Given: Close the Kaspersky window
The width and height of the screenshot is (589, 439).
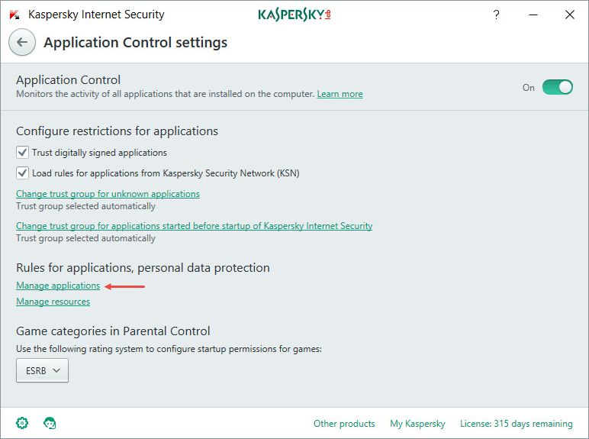Looking at the screenshot, I should click(569, 15).
